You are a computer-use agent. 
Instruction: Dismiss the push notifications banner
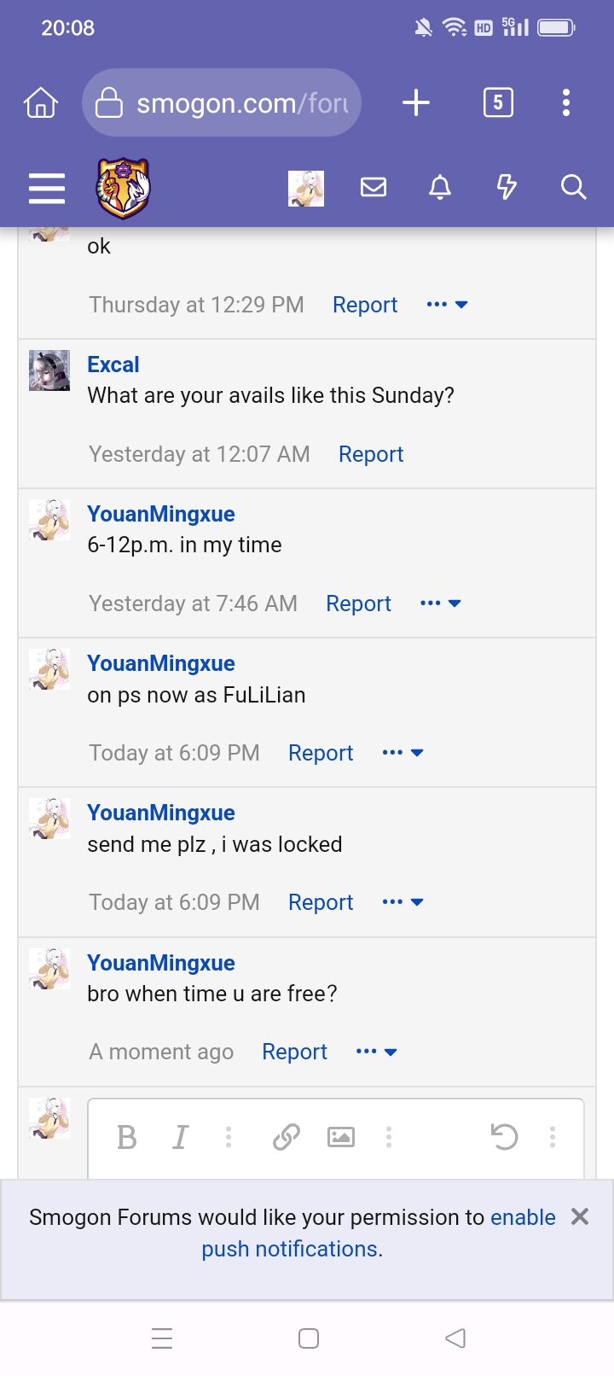(x=580, y=1216)
